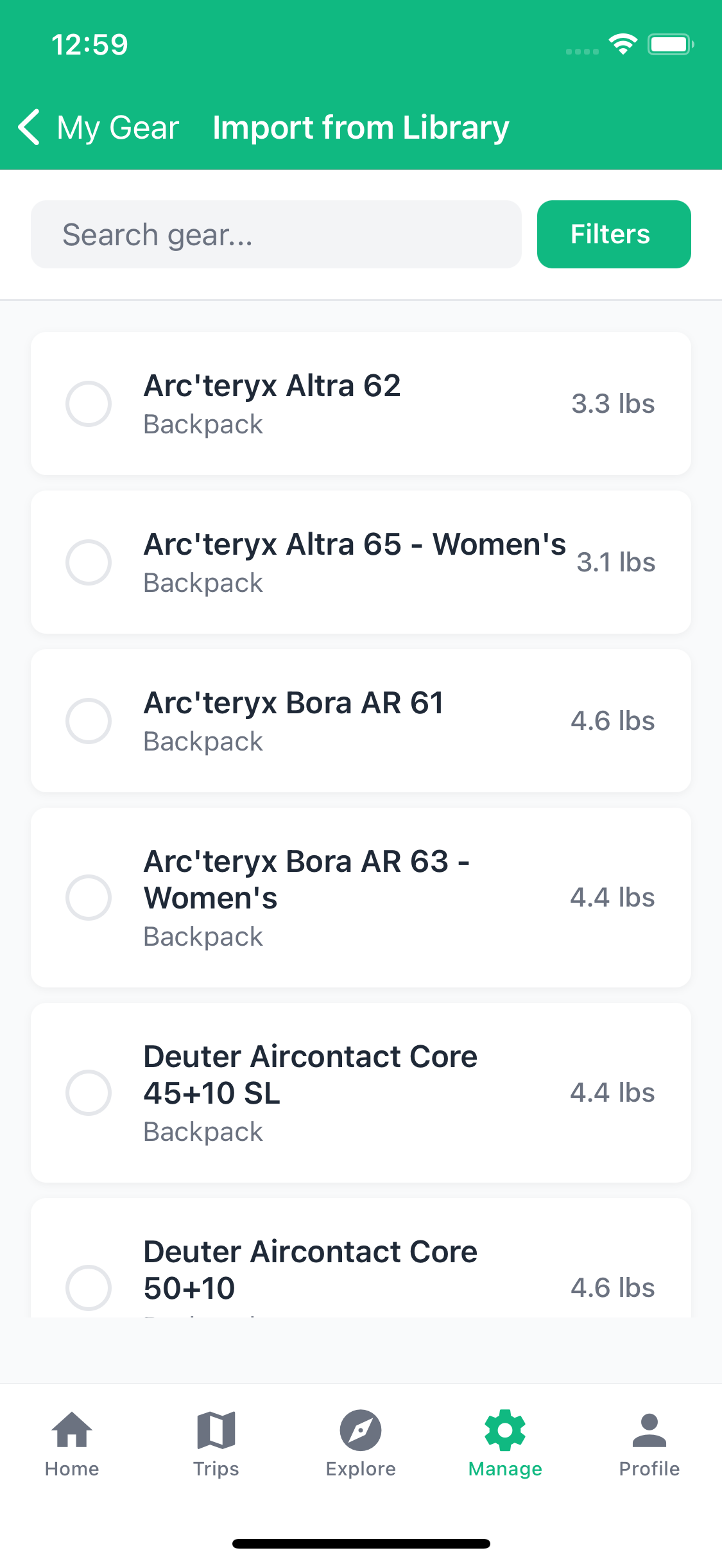Screen dimensions: 722x1564
Task: Select the Arc'teryx Altra 62 radio button
Action: pos(89,404)
